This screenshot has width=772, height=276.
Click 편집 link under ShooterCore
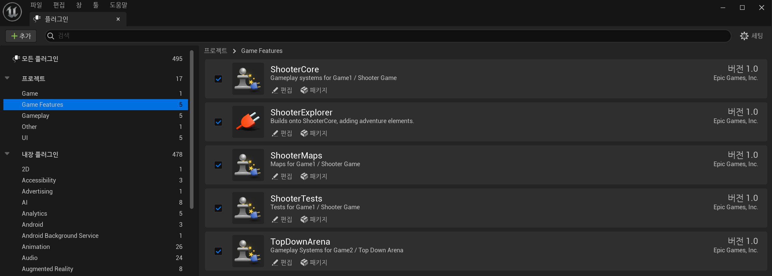point(286,90)
